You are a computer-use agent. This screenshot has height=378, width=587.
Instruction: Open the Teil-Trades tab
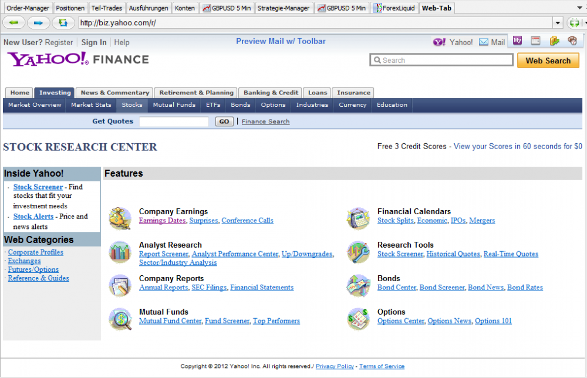pos(107,8)
